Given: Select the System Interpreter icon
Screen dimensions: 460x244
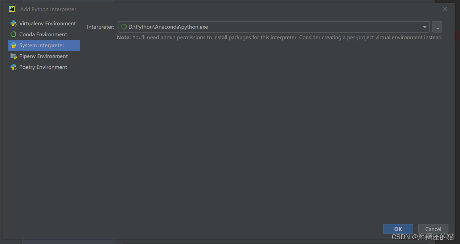Looking at the screenshot, I should click(x=14, y=45).
